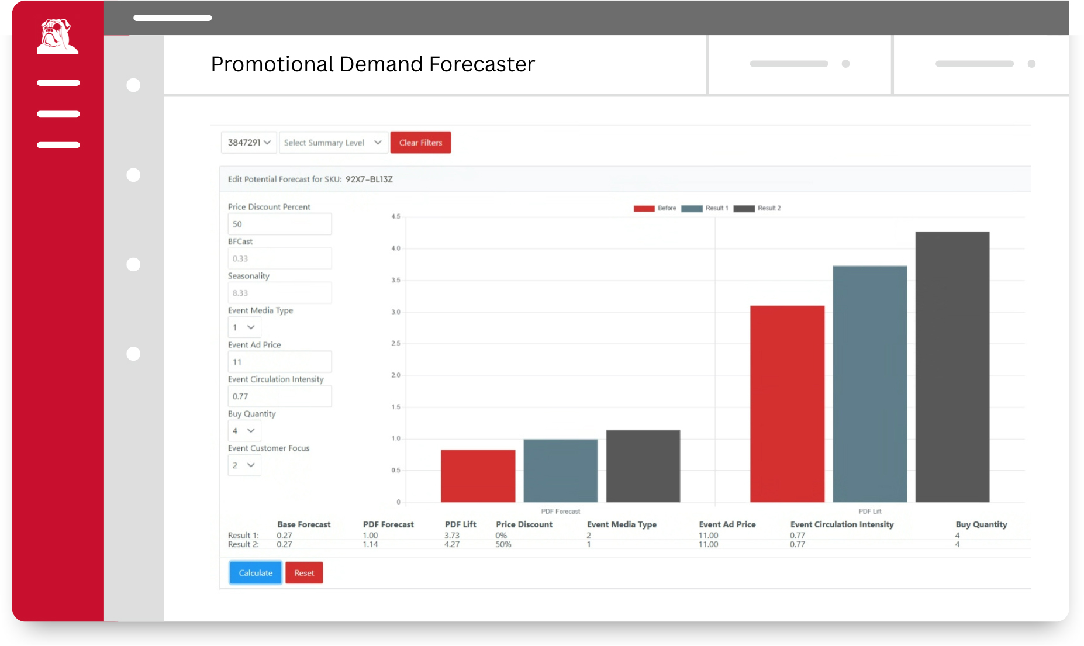Click the bulldog logo icon
The height and width of the screenshot is (646, 1084).
[x=57, y=37]
